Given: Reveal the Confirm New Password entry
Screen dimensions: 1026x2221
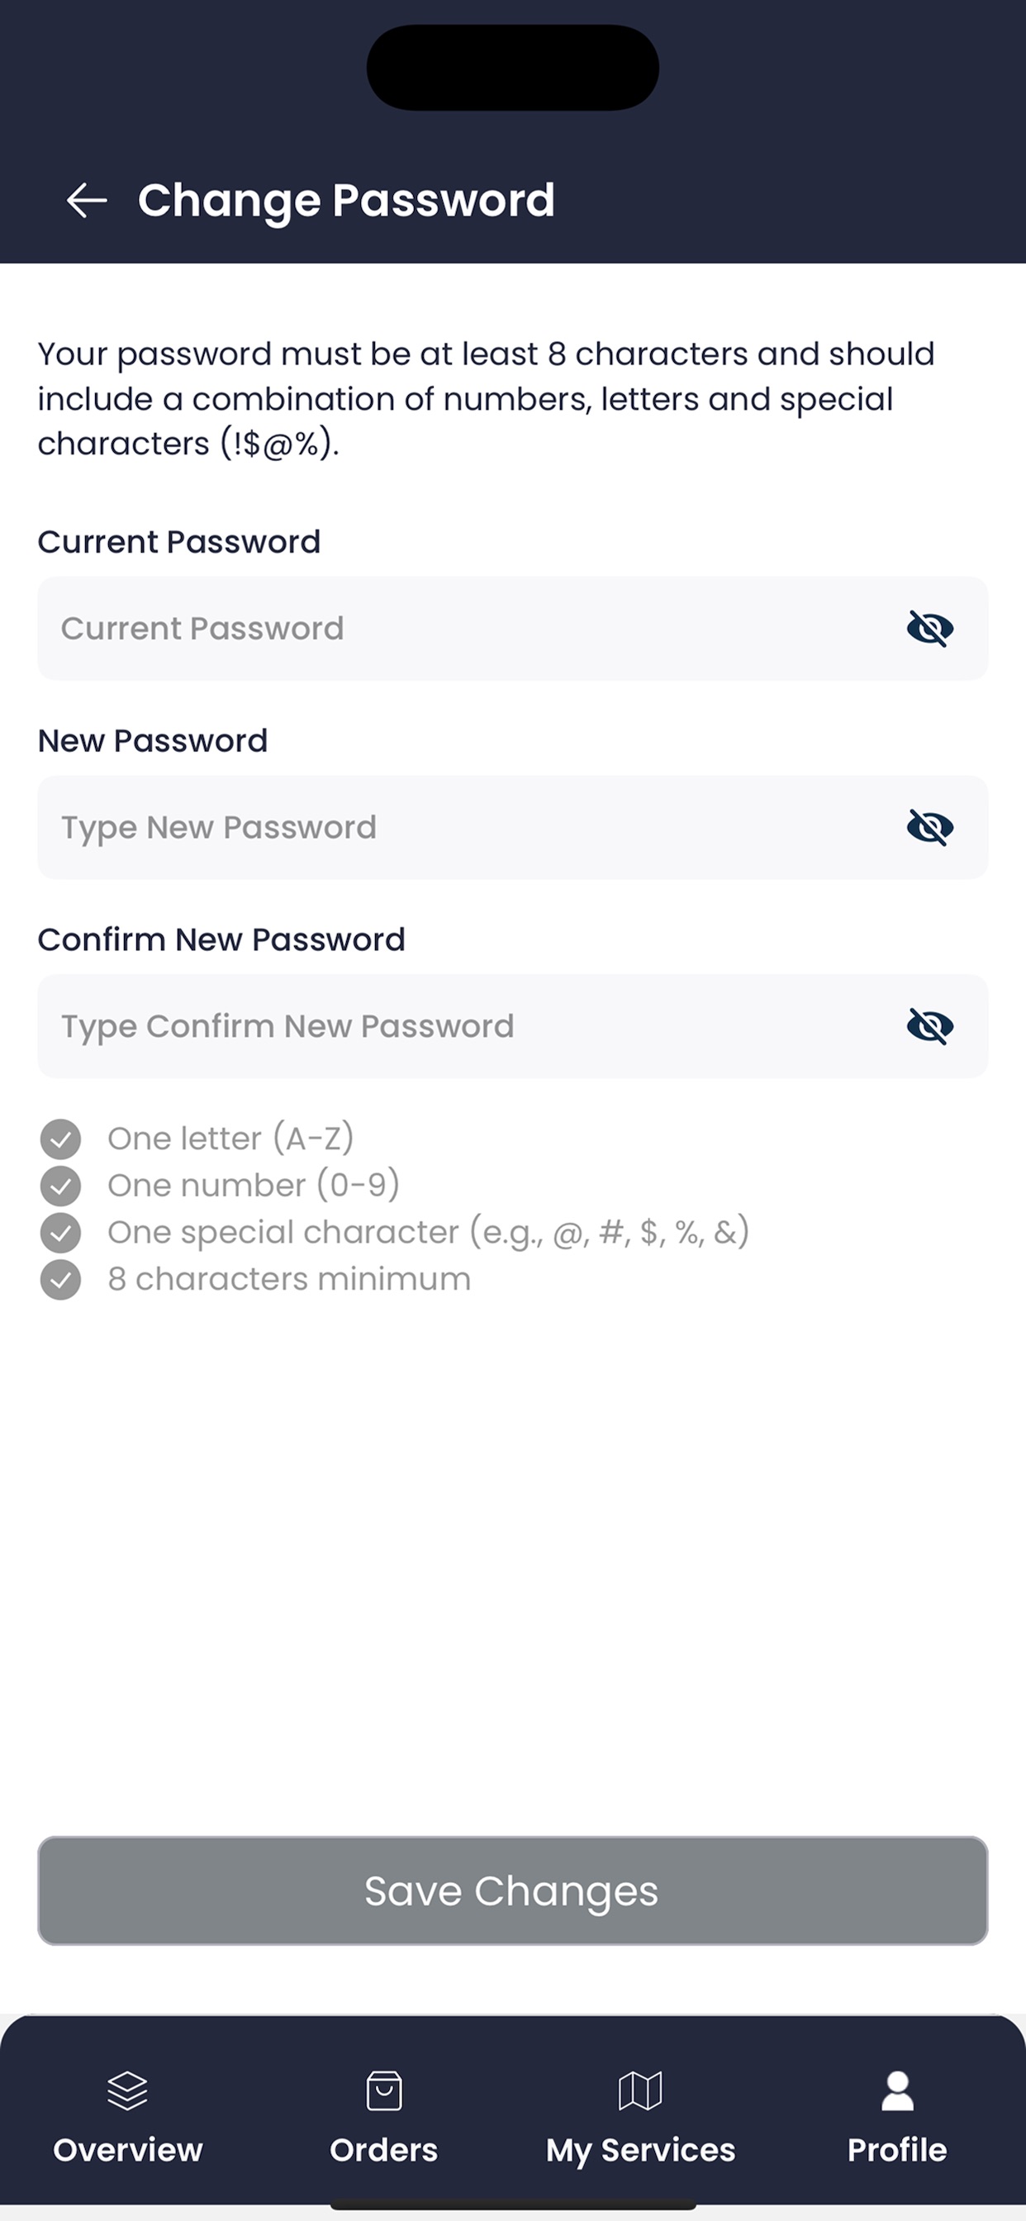Looking at the screenshot, I should pos(929,1026).
